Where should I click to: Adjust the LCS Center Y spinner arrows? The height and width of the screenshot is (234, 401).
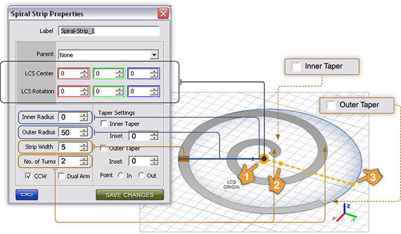(x=119, y=73)
